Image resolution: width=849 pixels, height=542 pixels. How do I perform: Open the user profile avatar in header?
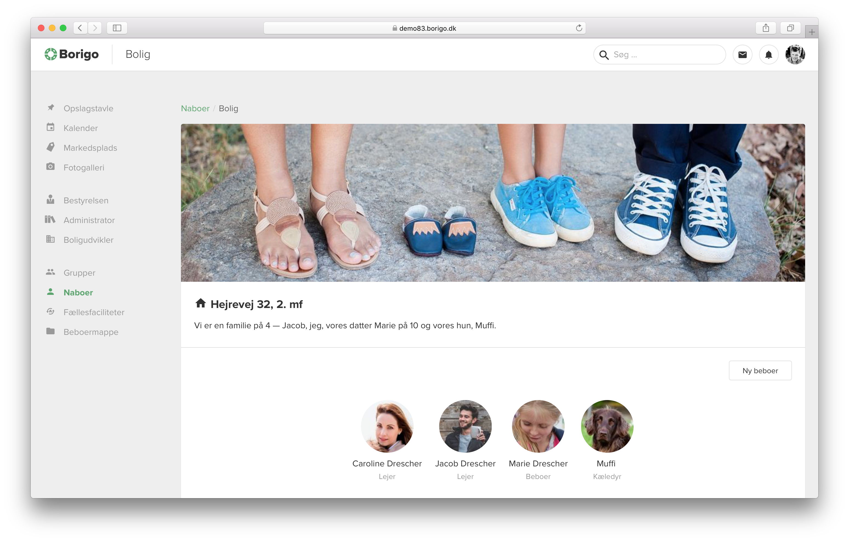795,55
